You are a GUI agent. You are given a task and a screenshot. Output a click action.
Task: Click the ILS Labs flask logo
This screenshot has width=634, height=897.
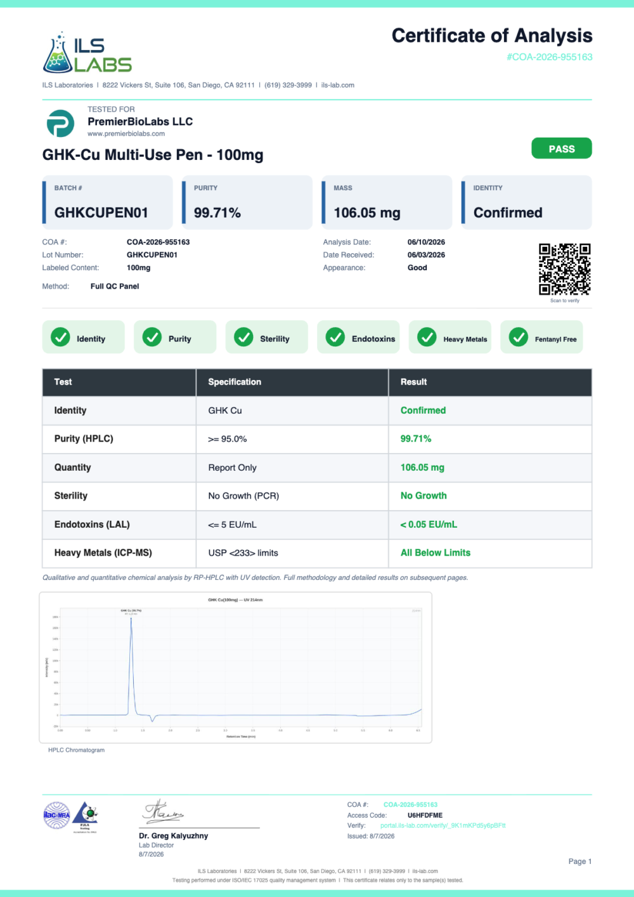87,52
